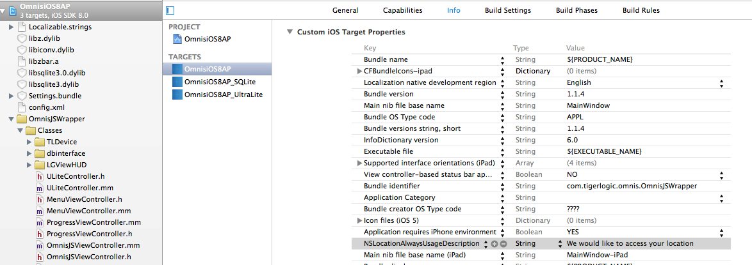
Task: Open Application requires iPhone environment value dropdown
Action: click(x=721, y=232)
